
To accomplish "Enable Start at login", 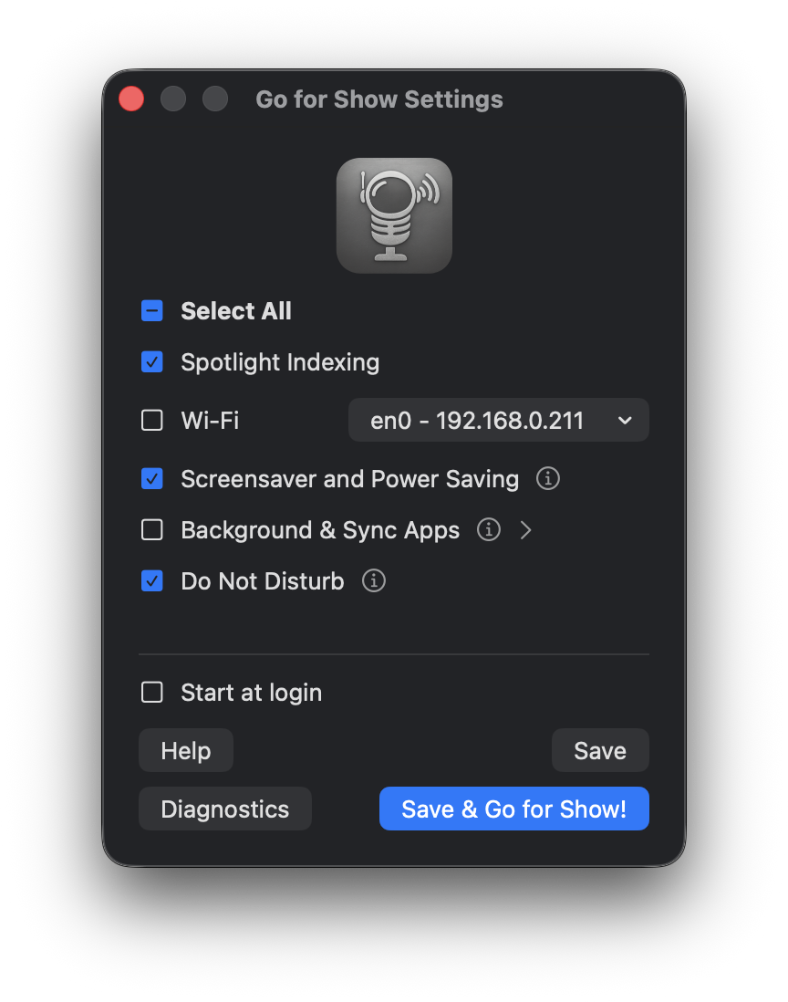I will pos(152,693).
